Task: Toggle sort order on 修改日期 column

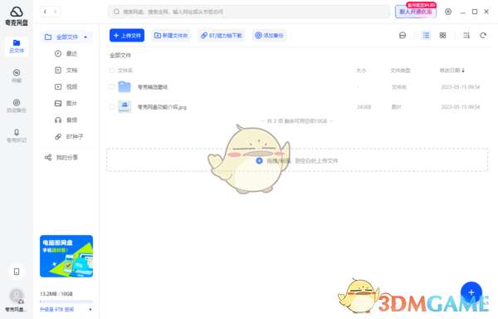Action: click(x=452, y=71)
